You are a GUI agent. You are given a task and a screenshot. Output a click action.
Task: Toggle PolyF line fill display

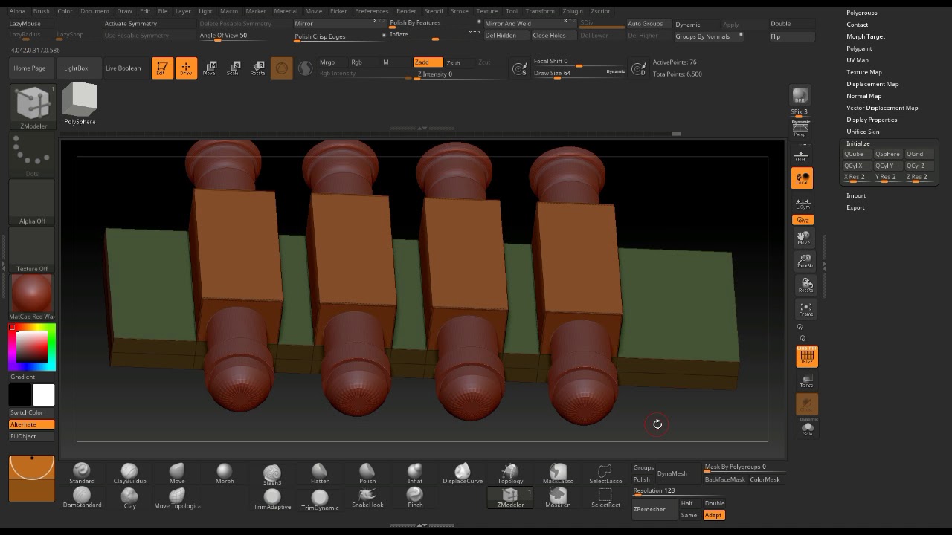pos(806,356)
